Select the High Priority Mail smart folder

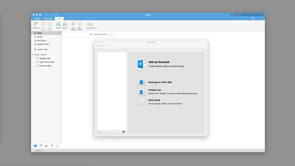(x=46, y=62)
